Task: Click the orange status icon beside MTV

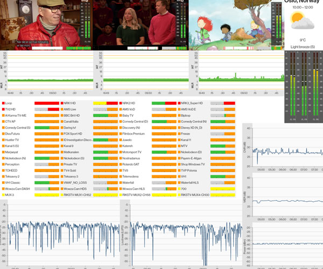Action: tap(178, 146)
